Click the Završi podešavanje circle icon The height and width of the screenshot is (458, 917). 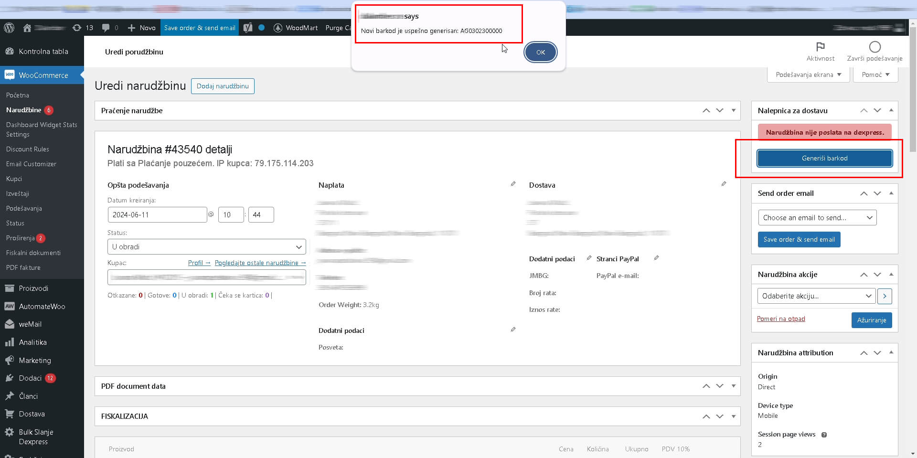pos(874,47)
